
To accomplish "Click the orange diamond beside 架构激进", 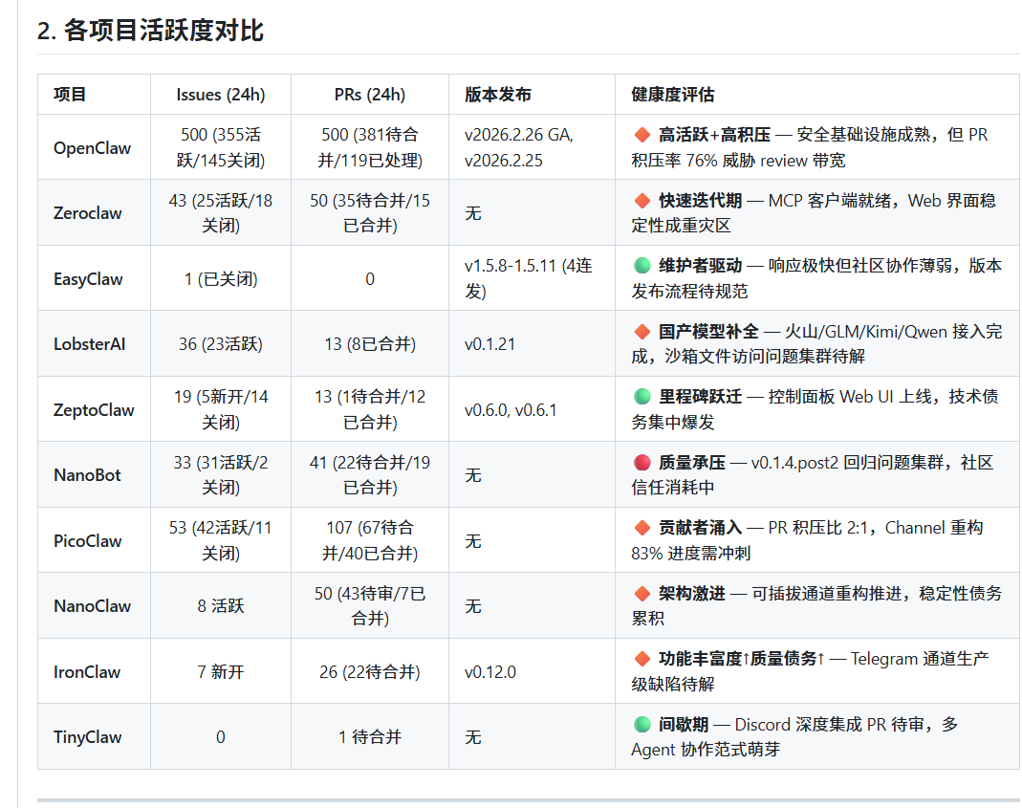I will (641, 594).
